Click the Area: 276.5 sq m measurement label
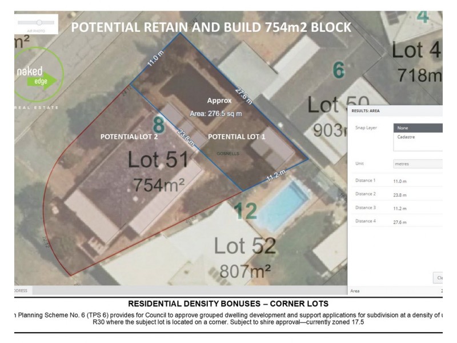The height and width of the screenshot is (343, 457). 217,113
